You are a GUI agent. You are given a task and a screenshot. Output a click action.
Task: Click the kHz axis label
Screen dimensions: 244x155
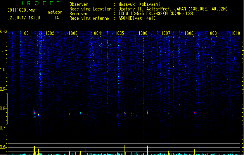coord(3,31)
